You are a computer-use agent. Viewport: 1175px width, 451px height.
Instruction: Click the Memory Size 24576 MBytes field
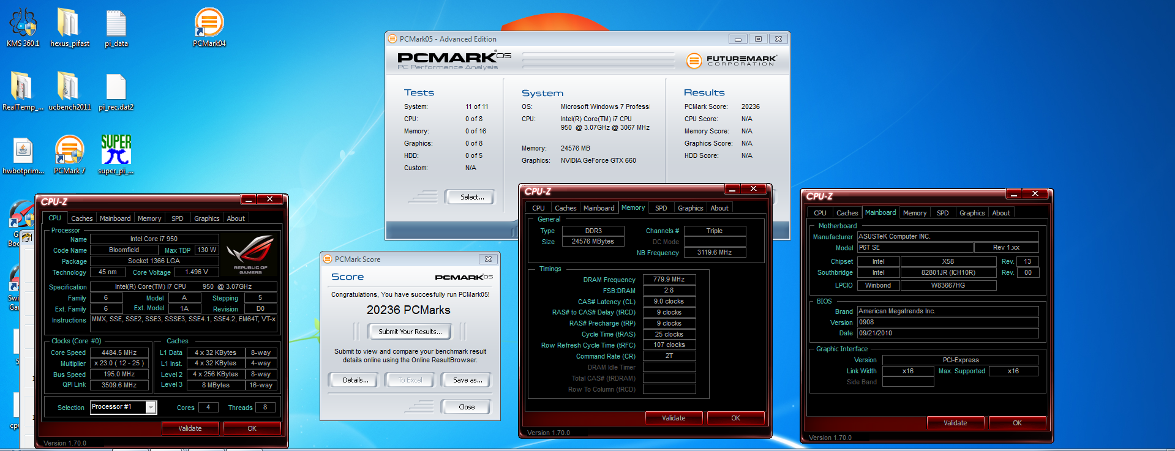593,241
